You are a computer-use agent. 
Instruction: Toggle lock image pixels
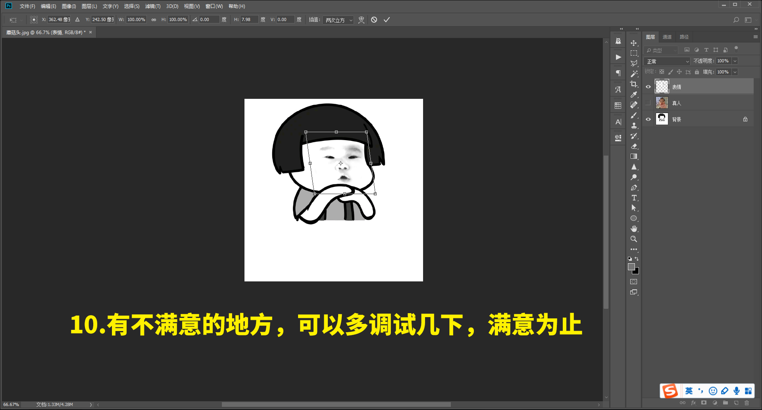670,72
